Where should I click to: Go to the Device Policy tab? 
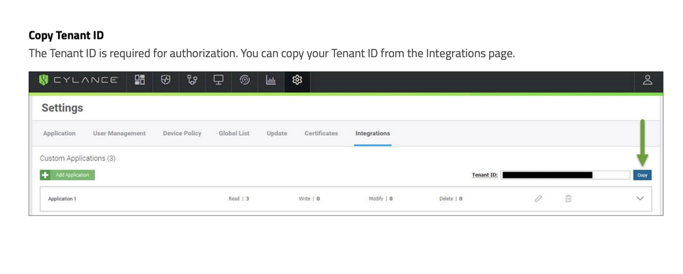pos(182,134)
